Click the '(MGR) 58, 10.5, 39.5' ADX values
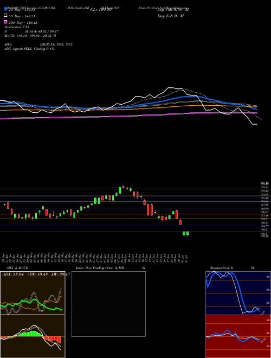Image resolution: width=271 pixels, height=358 pixels. coord(56,44)
